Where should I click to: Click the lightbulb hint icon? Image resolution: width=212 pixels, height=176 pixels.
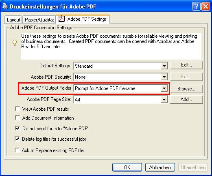15,43
